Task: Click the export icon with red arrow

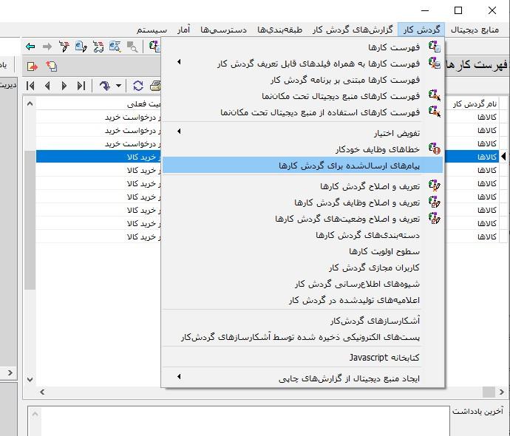Action: pyautogui.click(x=32, y=67)
